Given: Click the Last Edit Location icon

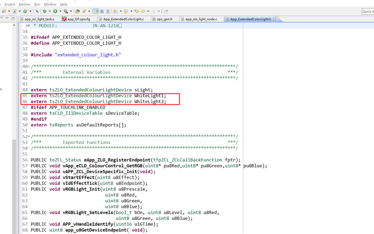Looking at the screenshot, I should tap(137, 11).
